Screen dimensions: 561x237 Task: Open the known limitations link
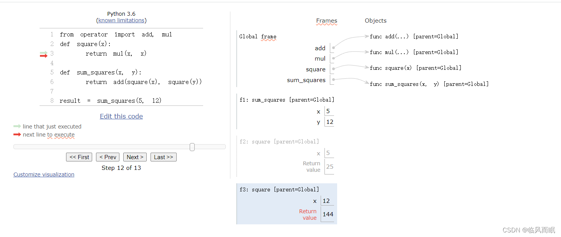(121, 20)
